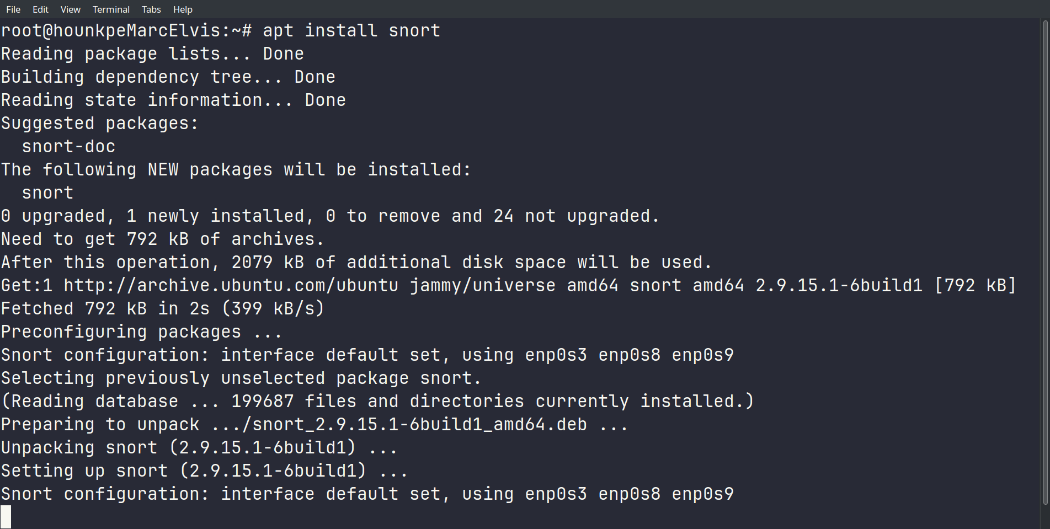Click the "Preconfiguring packages ..." line
Viewport: 1050px width, 529px height.
tap(141, 332)
